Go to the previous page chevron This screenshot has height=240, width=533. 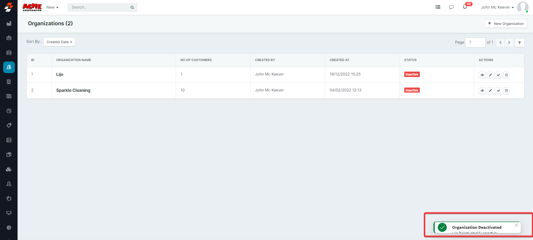(x=501, y=42)
